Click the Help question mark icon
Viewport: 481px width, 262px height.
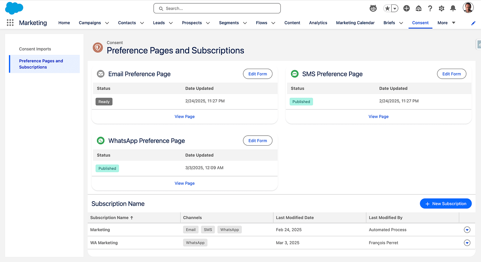pos(430,8)
